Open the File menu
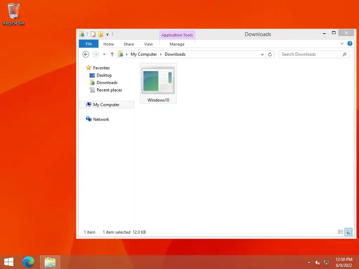The width and height of the screenshot is (359, 269). [89, 44]
